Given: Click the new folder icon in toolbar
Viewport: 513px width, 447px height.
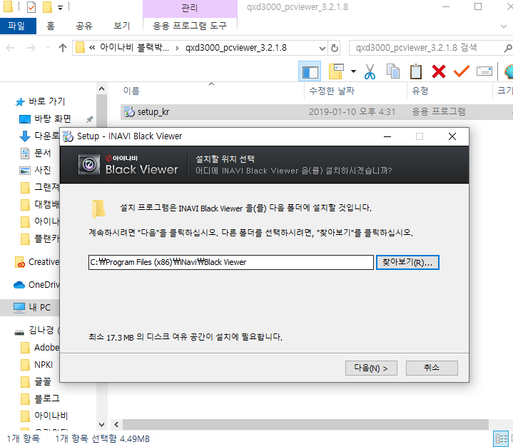Looking at the screenshot, I should [x=336, y=71].
